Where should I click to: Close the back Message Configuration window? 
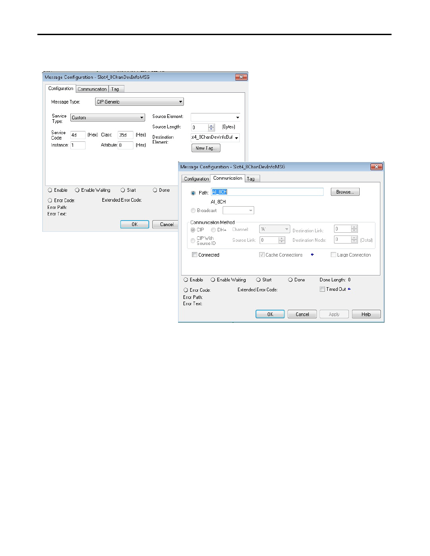click(241, 77)
